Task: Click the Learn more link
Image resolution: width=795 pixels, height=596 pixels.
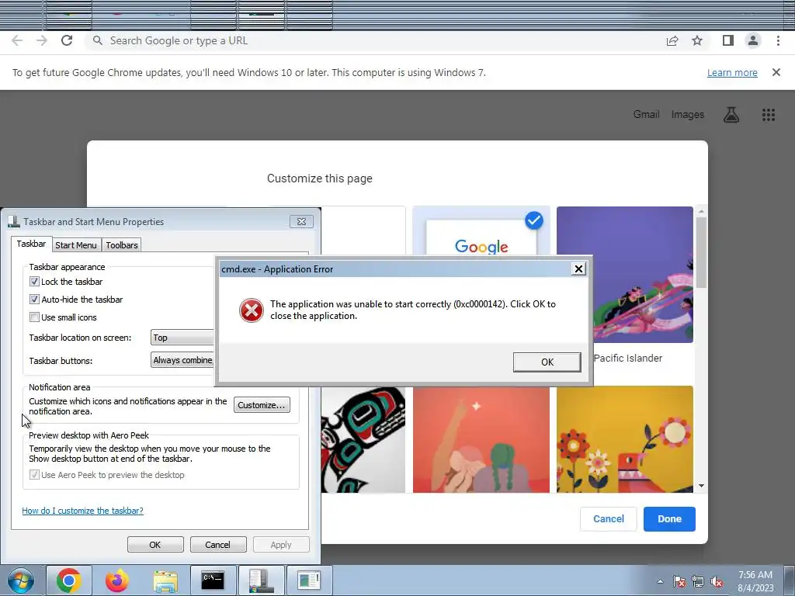Action: coord(732,72)
